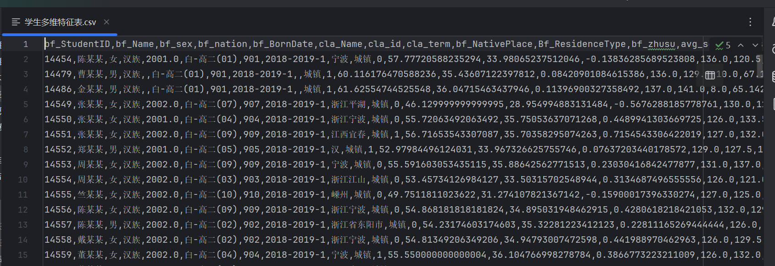Image resolution: width=775 pixels, height=266 pixels.
Task: Open the inspections widget showing 5 typos
Action: coord(723,45)
